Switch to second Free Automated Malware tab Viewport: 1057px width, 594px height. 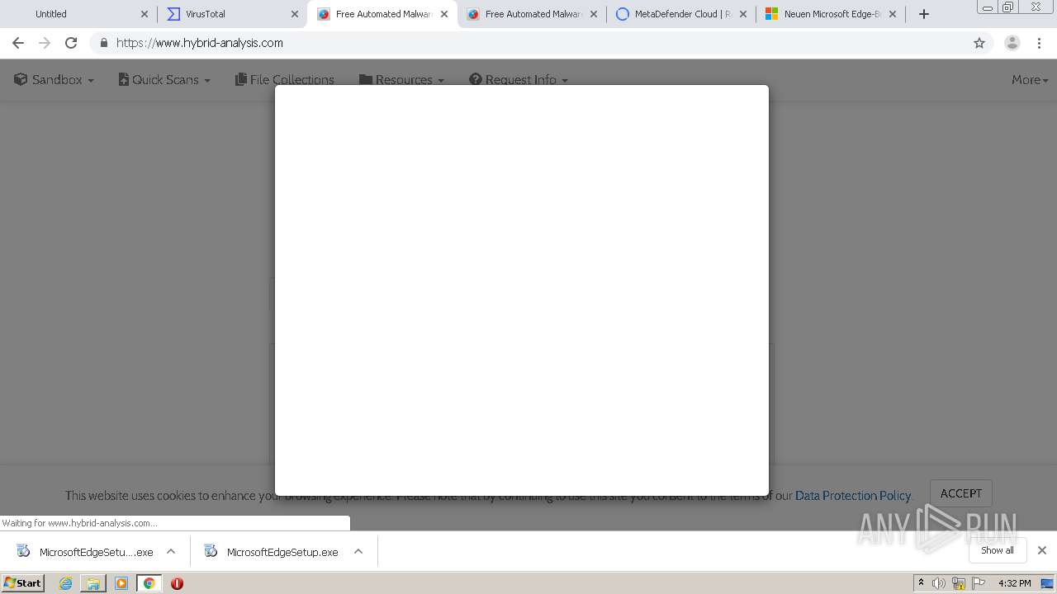pos(531,14)
